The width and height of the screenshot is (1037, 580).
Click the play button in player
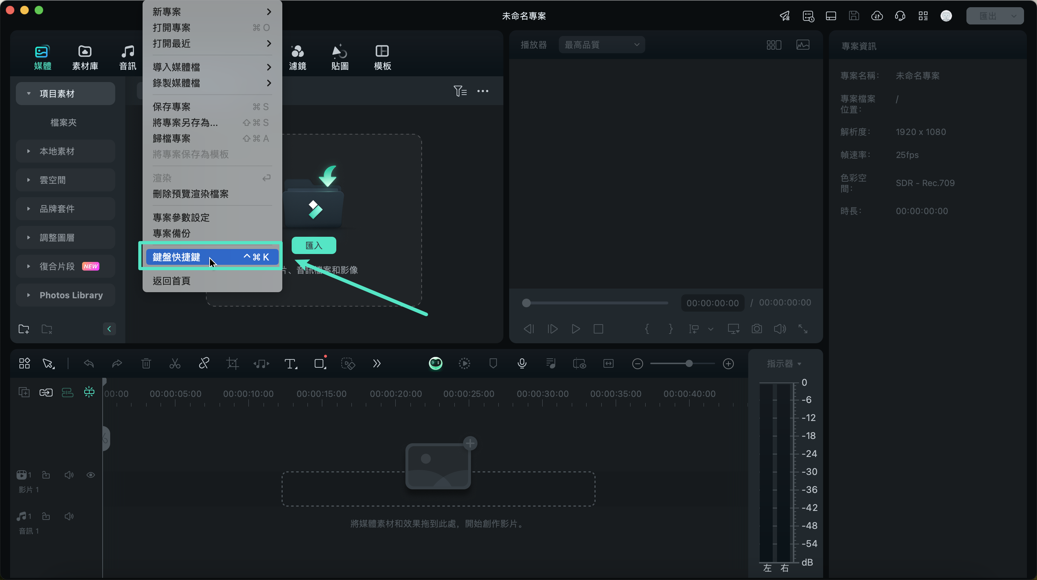(x=575, y=328)
